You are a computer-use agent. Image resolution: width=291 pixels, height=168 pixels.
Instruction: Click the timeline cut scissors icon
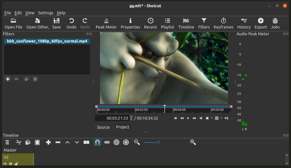click(19, 143)
